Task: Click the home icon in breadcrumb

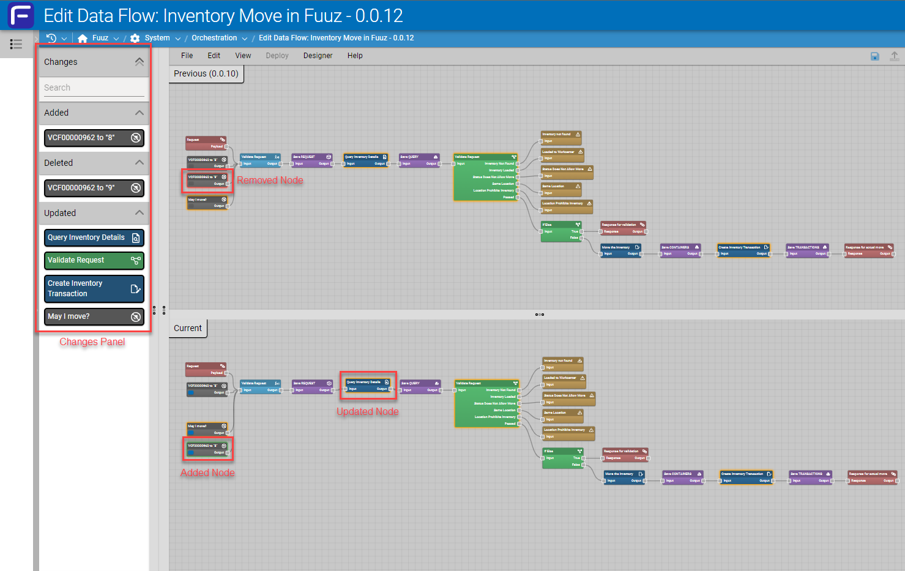Action: (x=83, y=38)
